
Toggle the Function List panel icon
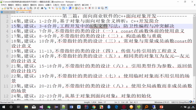point(79,8)
